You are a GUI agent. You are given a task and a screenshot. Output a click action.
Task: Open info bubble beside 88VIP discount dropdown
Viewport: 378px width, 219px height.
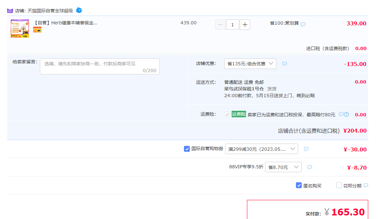tap(310, 167)
